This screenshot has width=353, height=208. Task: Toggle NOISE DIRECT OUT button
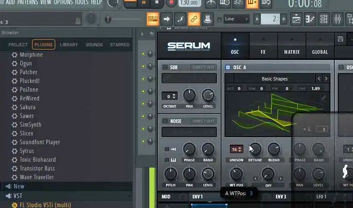(x=203, y=121)
